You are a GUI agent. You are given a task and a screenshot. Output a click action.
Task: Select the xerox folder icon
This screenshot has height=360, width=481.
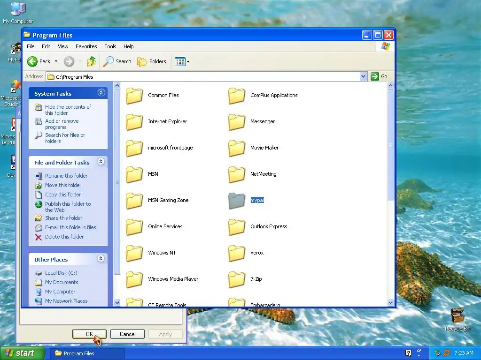pyautogui.click(x=237, y=254)
